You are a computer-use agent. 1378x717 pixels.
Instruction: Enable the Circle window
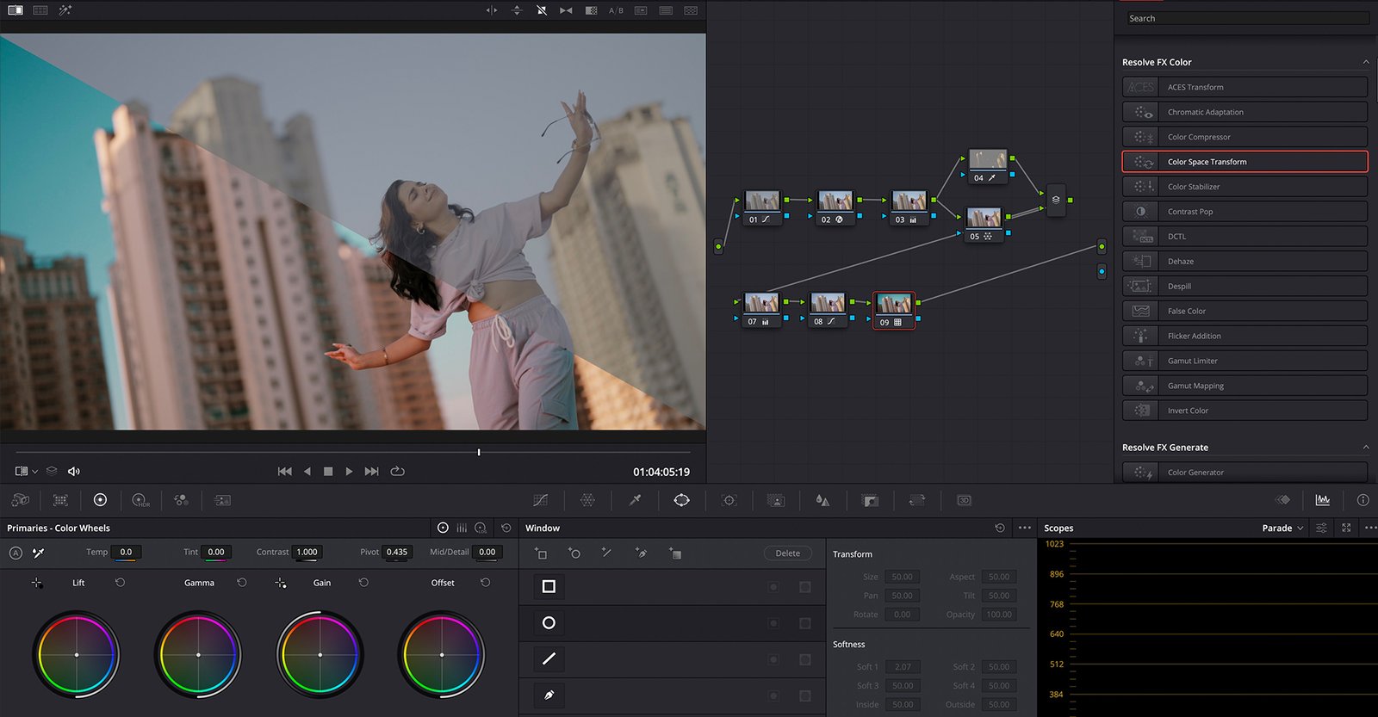[x=549, y=622]
